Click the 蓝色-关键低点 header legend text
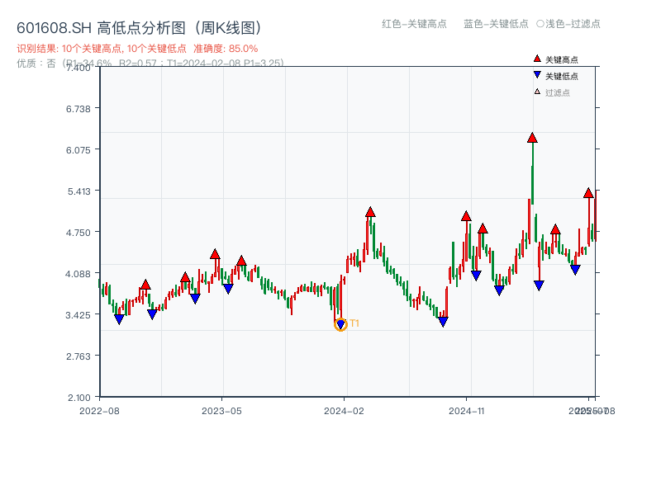This screenshot has width=661, height=495. (496, 24)
